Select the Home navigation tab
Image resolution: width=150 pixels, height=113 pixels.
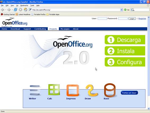click(4, 29)
